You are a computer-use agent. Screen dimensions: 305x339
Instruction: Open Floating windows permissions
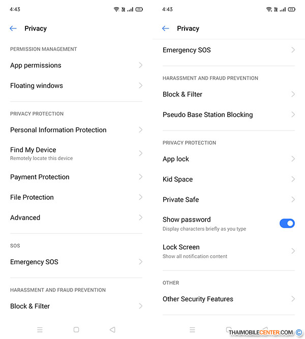(37, 85)
